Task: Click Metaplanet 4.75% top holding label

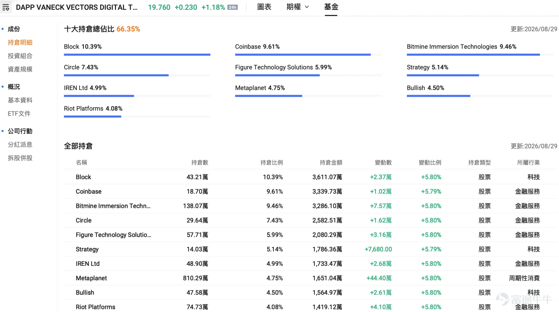Action: [260, 88]
